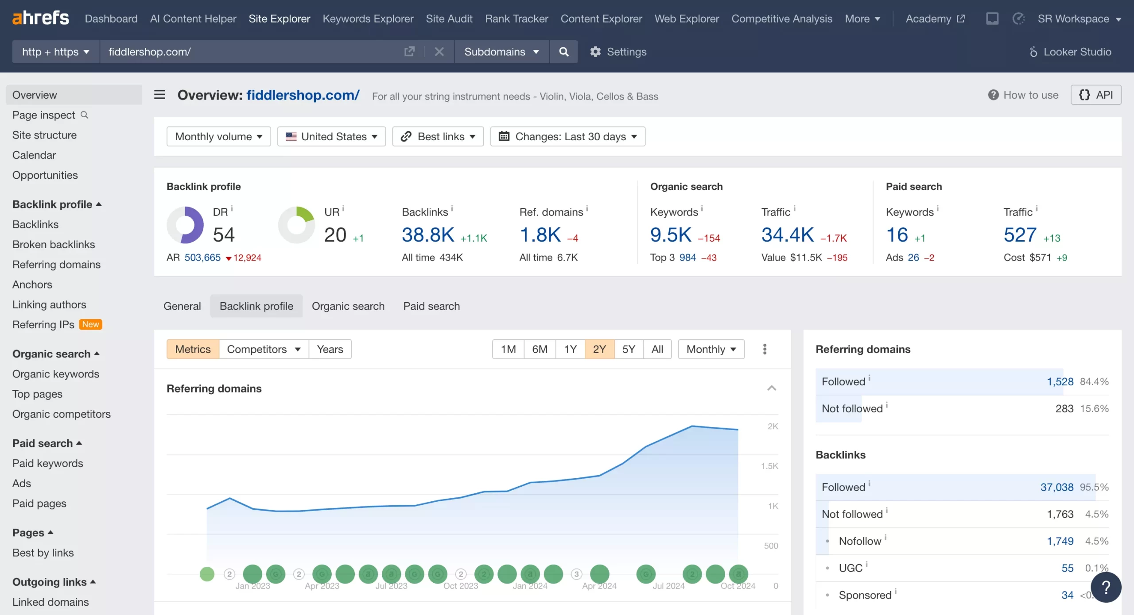The image size is (1134, 615).
Task: Open Keywords Explorer in top navigation
Action: coord(368,19)
